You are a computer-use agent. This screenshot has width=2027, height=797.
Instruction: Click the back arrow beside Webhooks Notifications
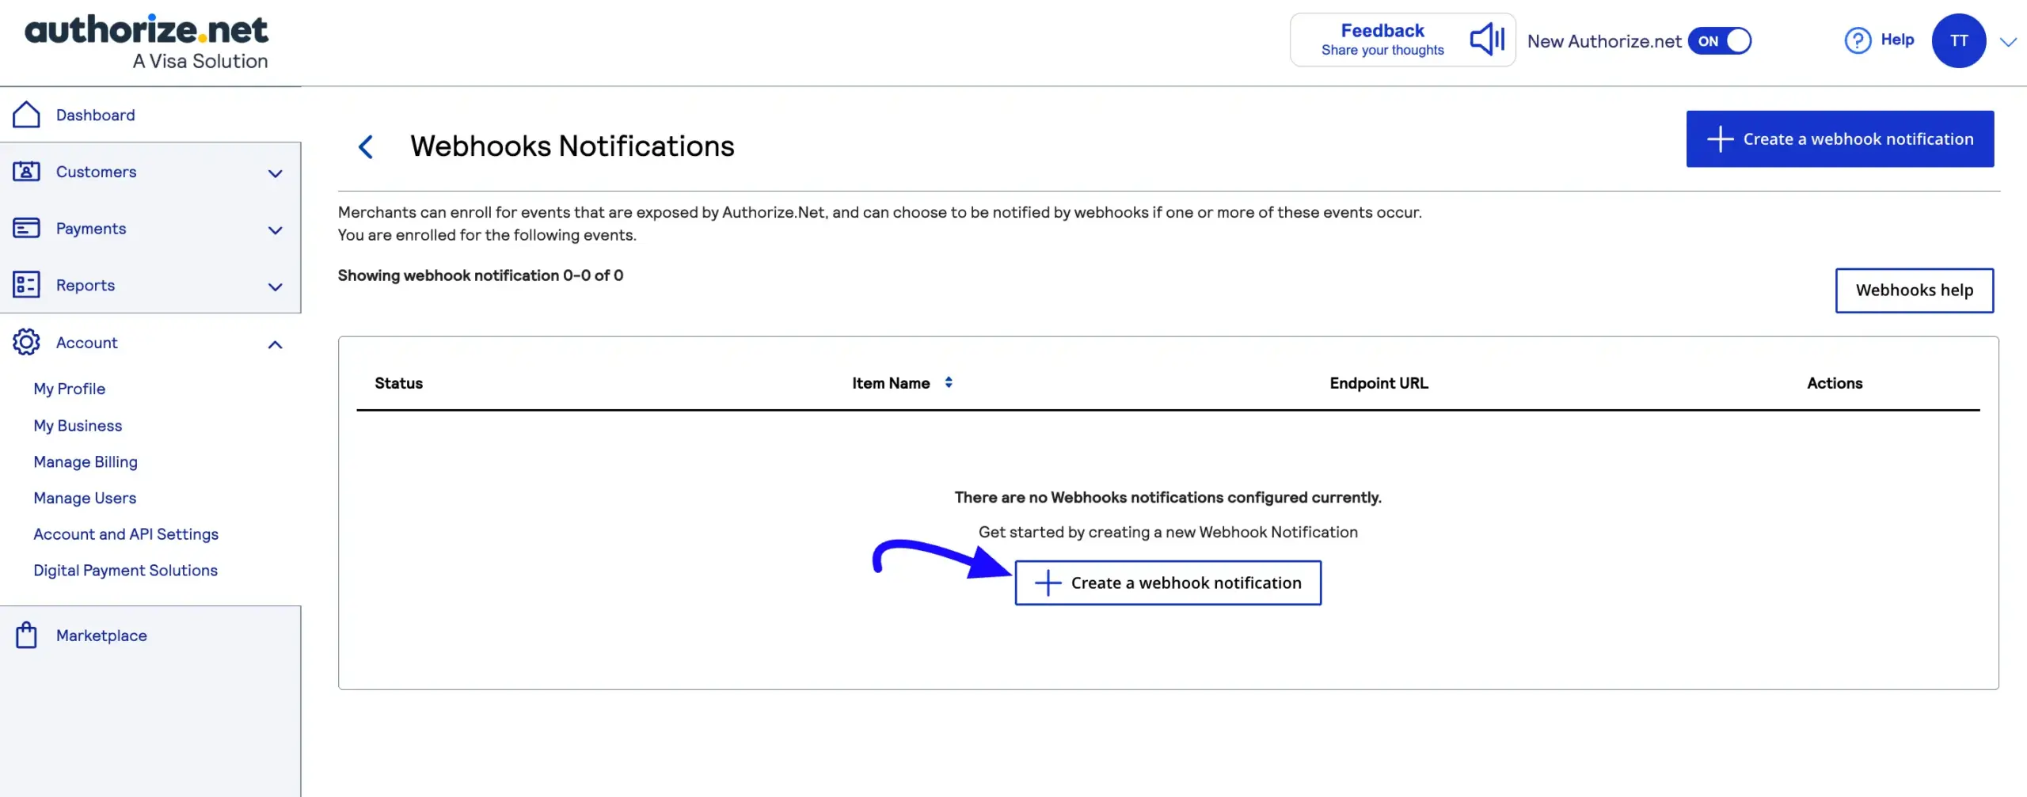click(x=366, y=146)
